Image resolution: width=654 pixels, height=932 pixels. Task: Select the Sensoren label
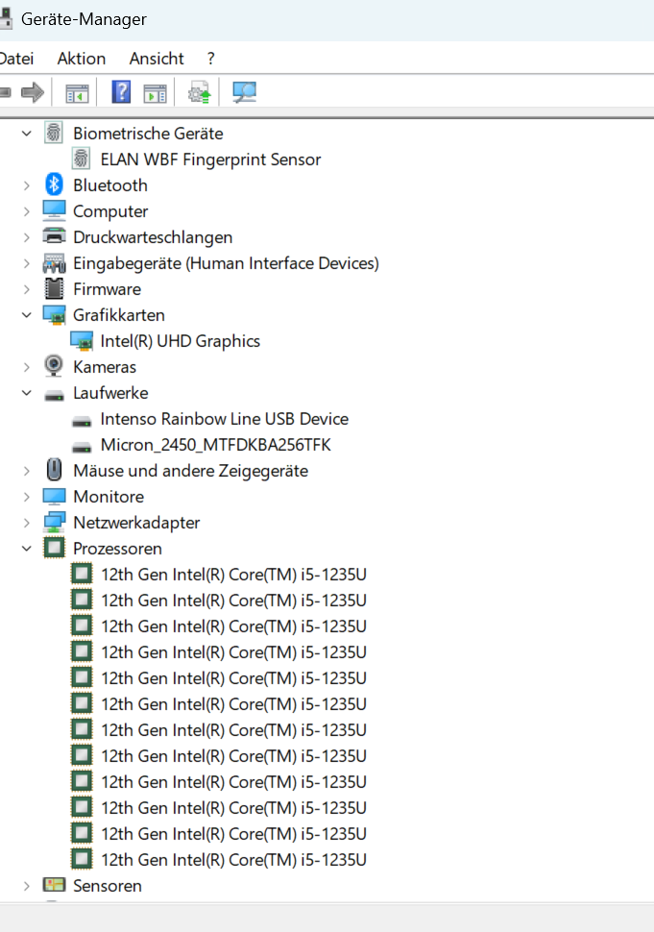[x=108, y=886]
